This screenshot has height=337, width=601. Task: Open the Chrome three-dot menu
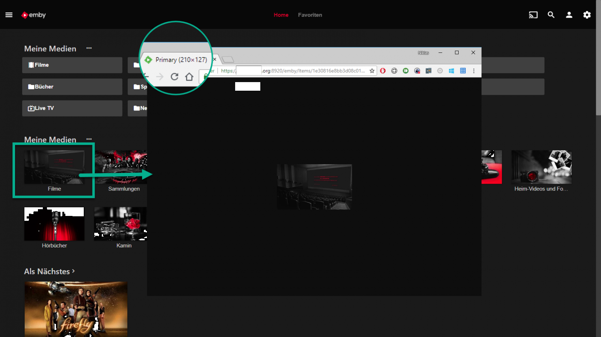[474, 70]
